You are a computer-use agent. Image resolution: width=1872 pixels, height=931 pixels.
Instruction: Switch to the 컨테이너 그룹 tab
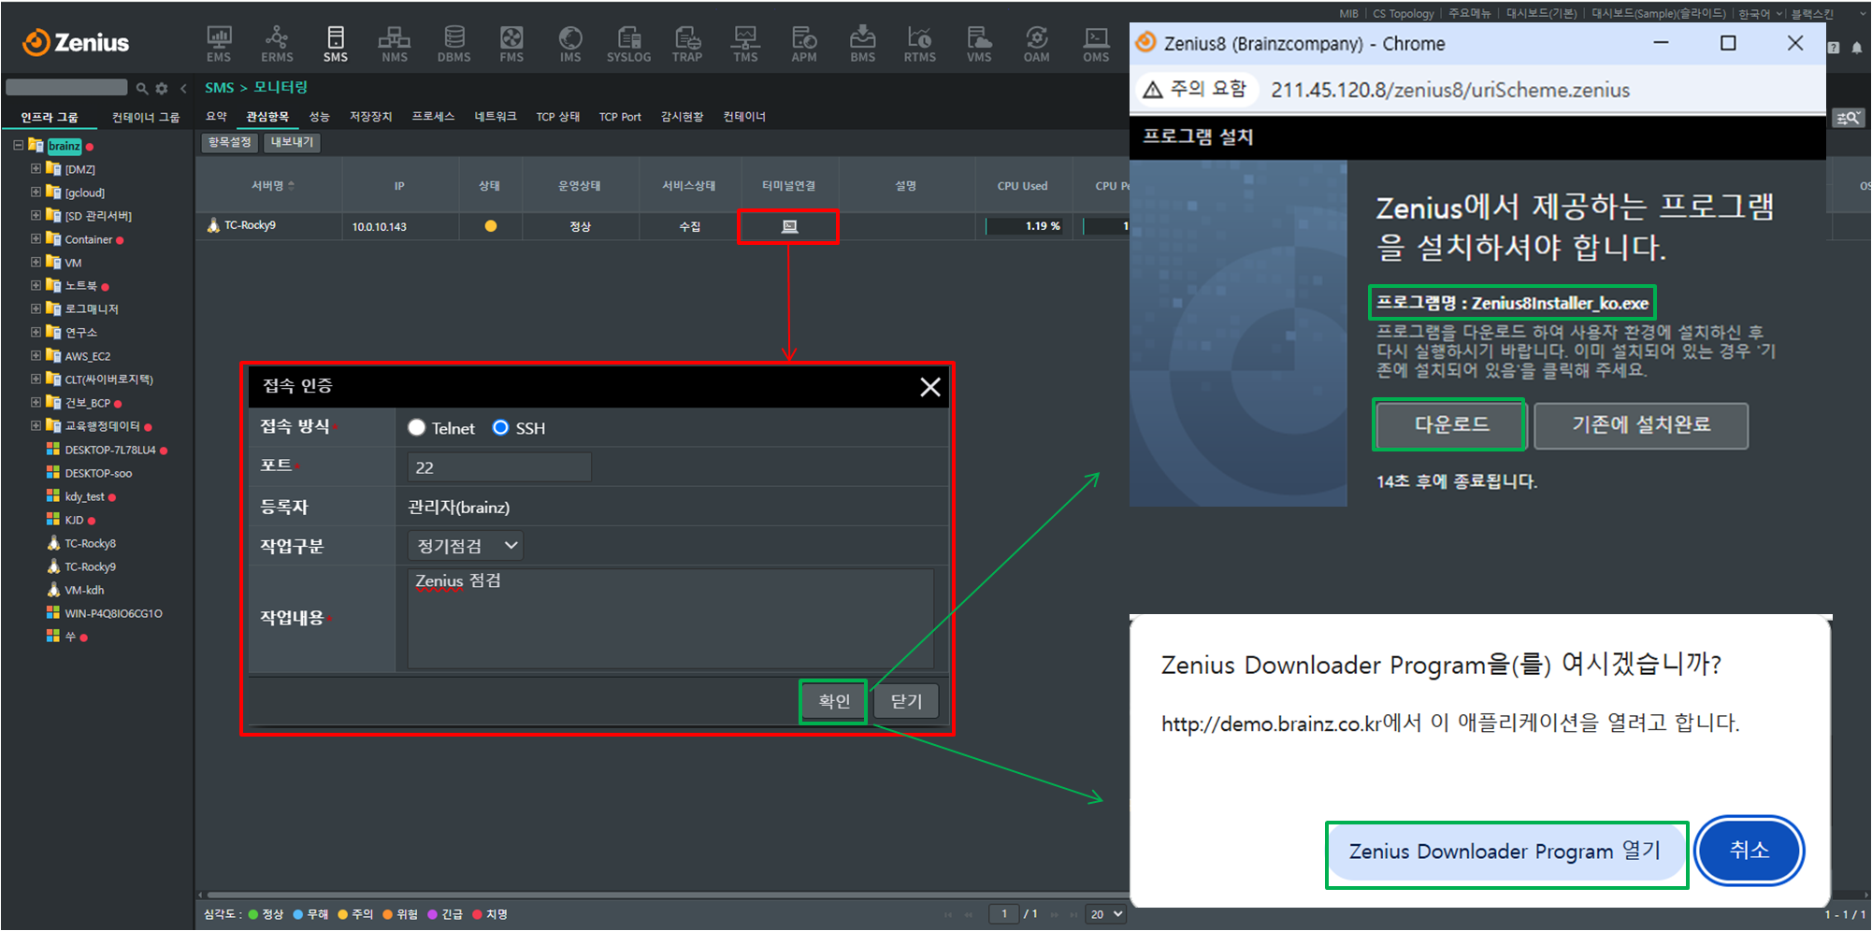tap(146, 118)
